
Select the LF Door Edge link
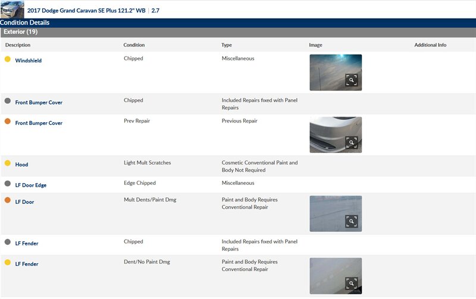(31, 185)
